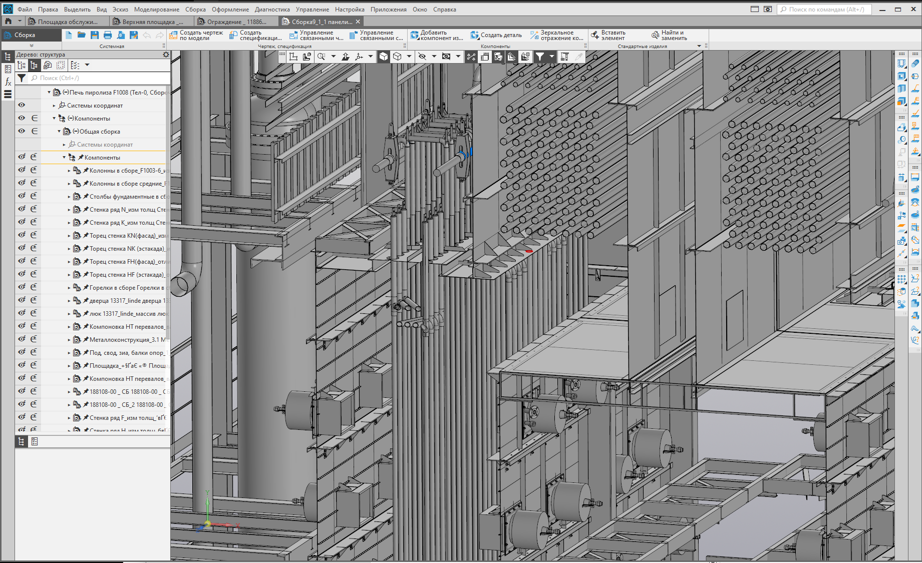Click the wireframe display cube icon

(397, 57)
